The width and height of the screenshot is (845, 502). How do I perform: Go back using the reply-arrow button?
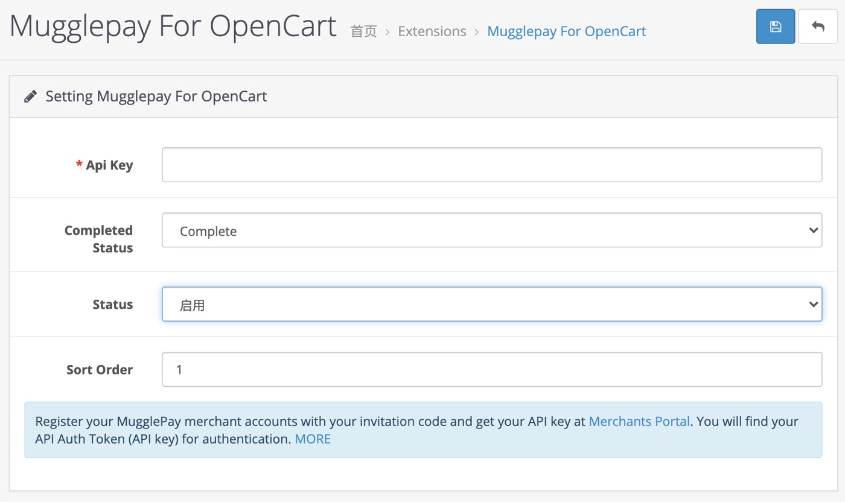coord(818,27)
